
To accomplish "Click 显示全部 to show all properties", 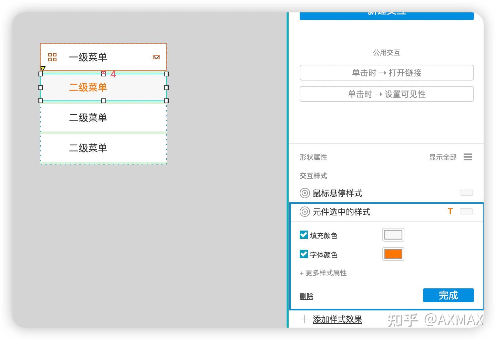I will [x=443, y=157].
